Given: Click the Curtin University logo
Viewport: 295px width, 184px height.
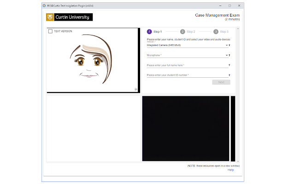Looking at the screenshot, I should [x=69, y=17].
